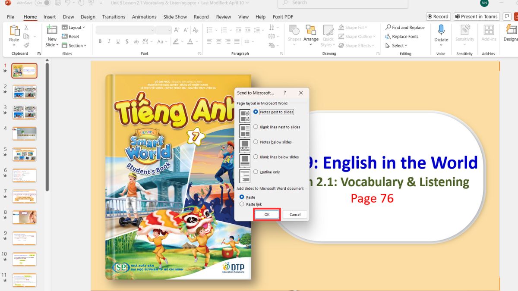Confirm with the OK button
Viewport: 518px width, 291px height.
266,214
